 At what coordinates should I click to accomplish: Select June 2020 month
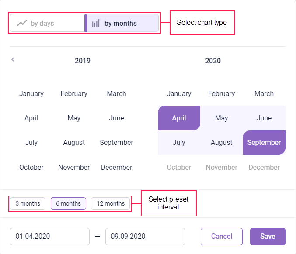(x=264, y=118)
